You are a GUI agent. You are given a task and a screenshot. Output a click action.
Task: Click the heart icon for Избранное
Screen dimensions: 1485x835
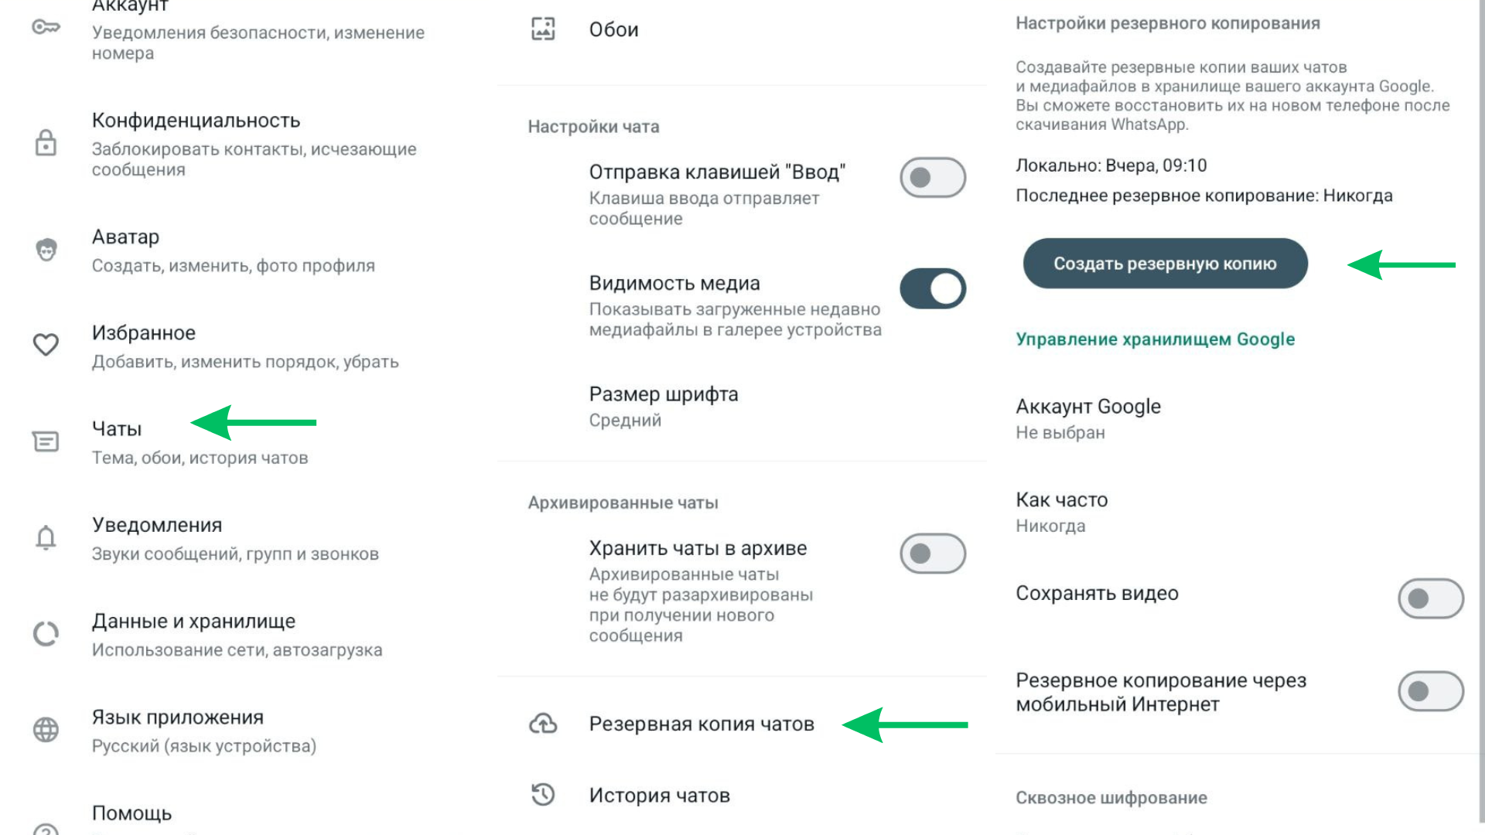(46, 344)
